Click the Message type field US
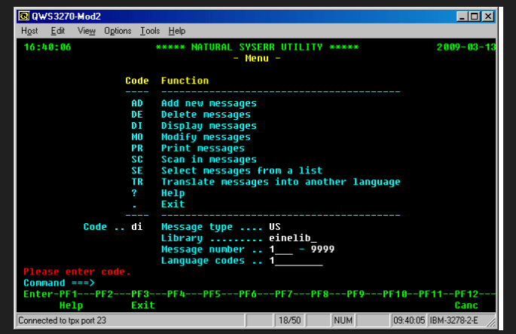The height and width of the screenshot is (334, 516). (275, 227)
